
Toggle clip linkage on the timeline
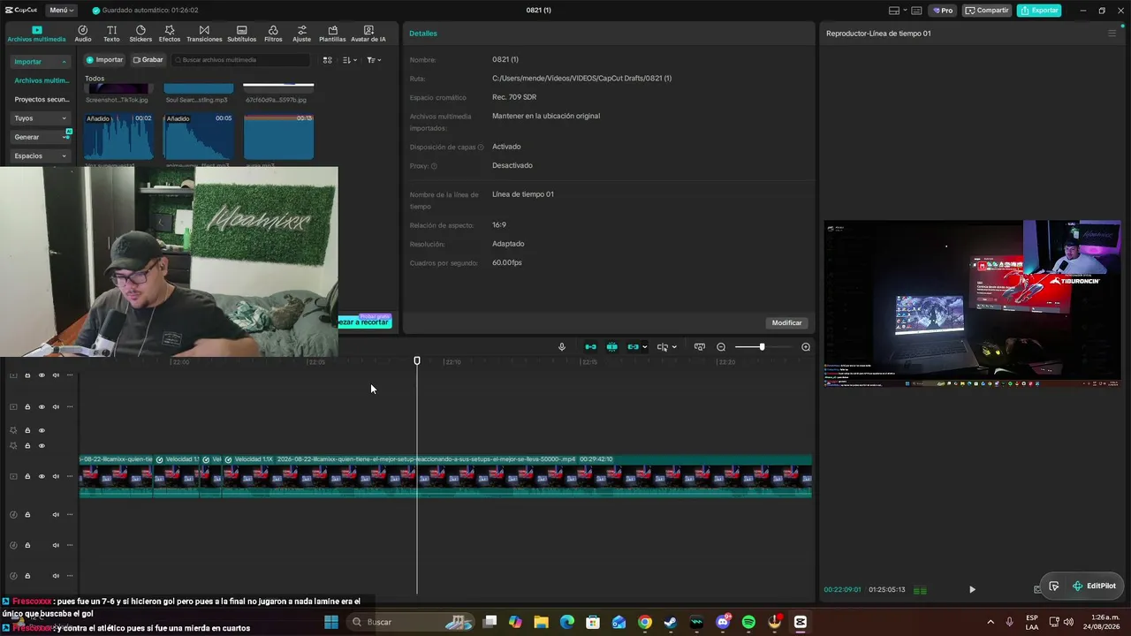[x=633, y=347]
